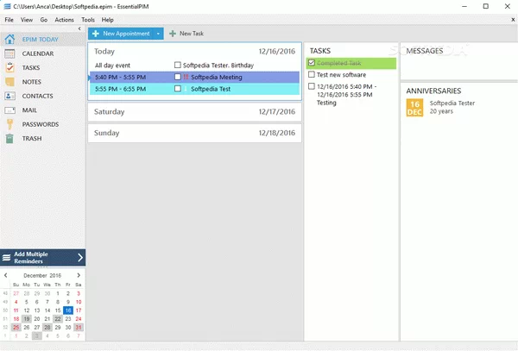
Task: Tick the Softpedia Meeting appointment checkbox
Action: [x=178, y=77]
